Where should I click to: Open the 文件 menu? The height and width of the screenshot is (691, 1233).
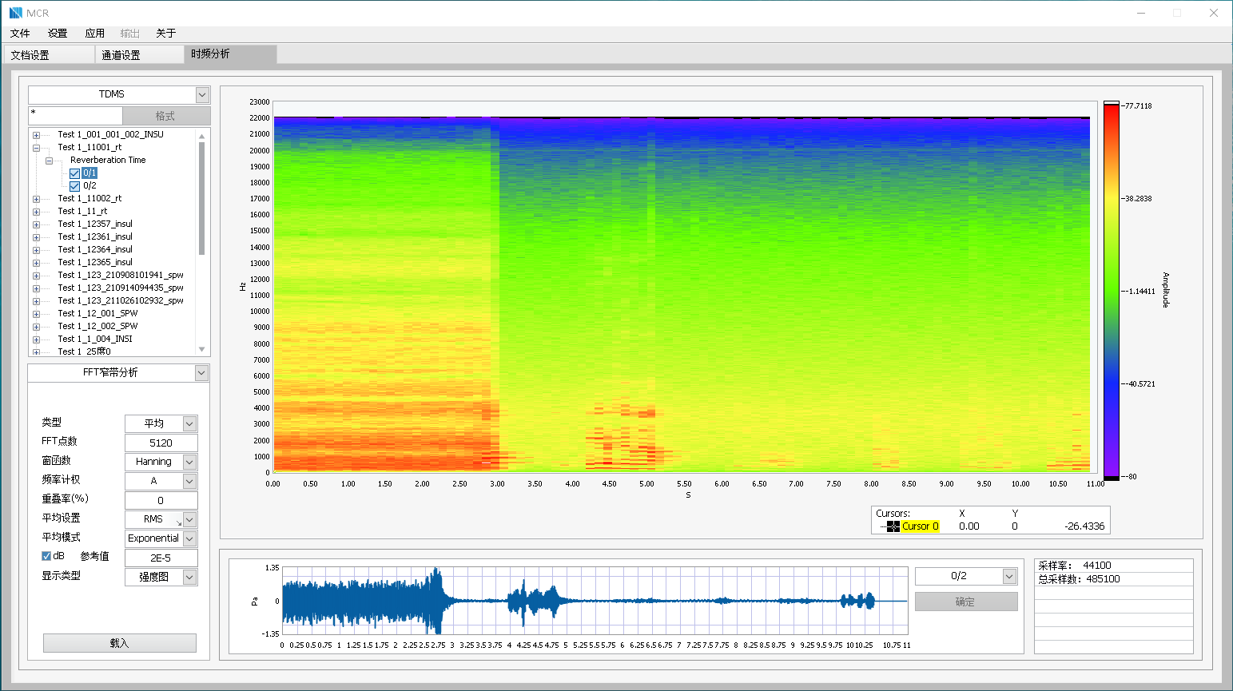click(20, 34)
